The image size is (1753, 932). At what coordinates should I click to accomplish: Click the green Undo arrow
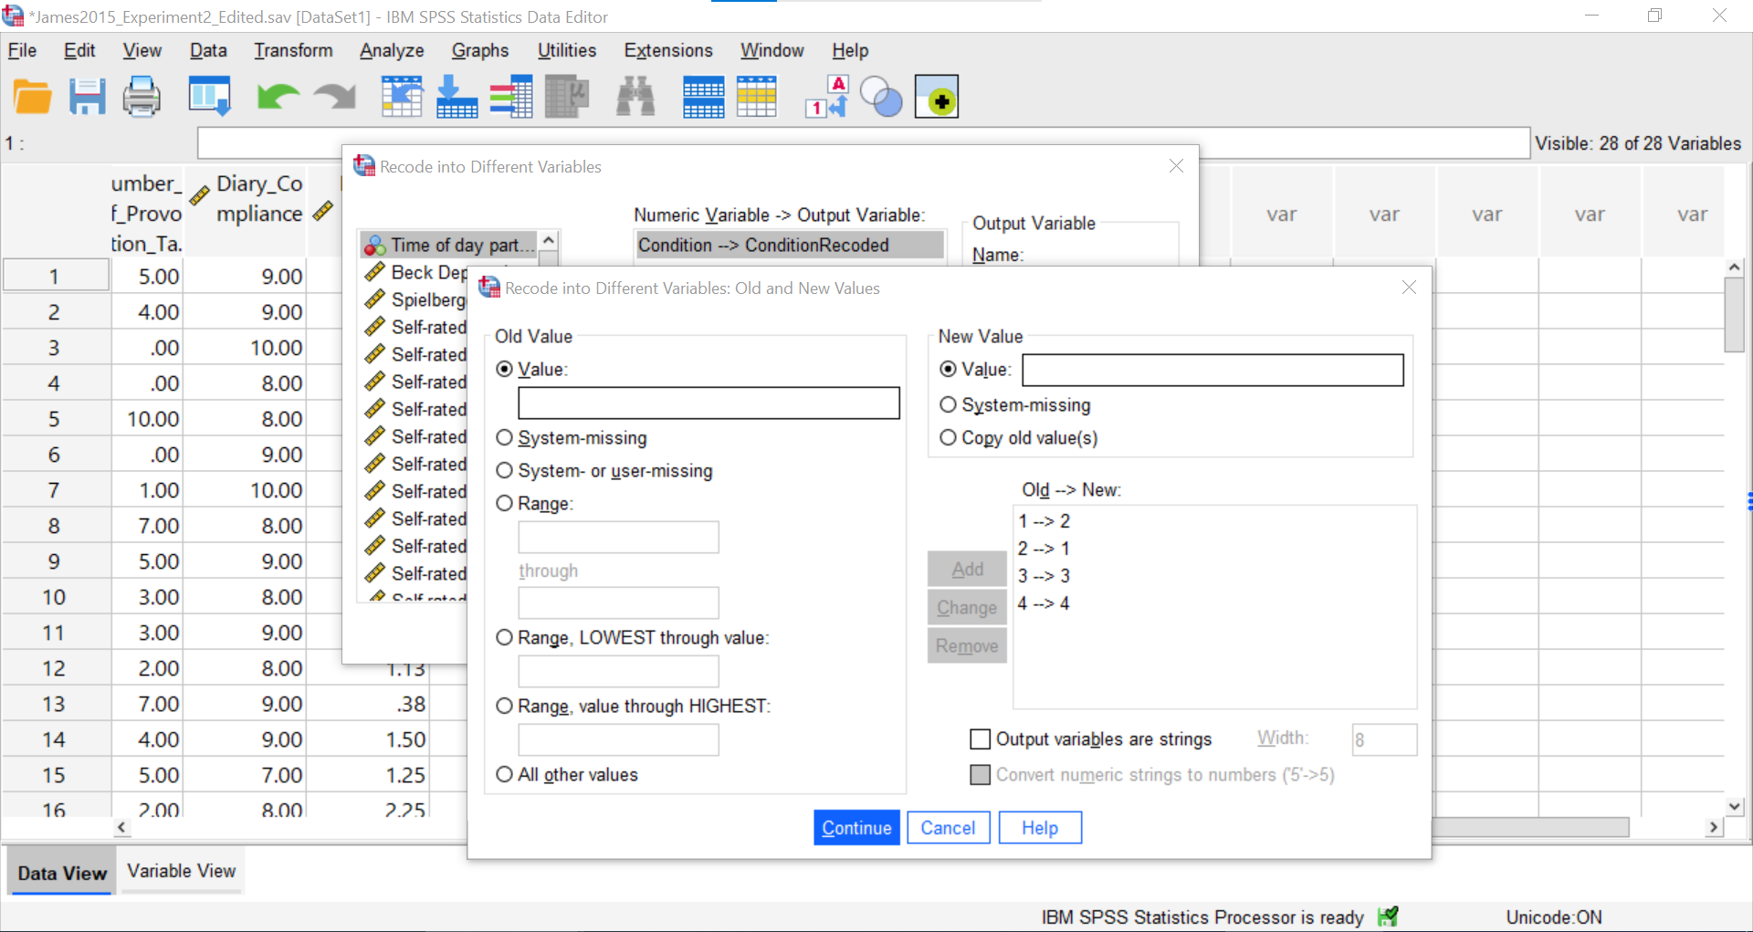pos(278,97)
